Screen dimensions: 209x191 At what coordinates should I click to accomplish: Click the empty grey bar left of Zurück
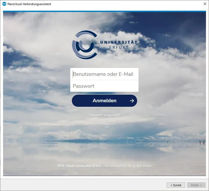pos(84,185)
